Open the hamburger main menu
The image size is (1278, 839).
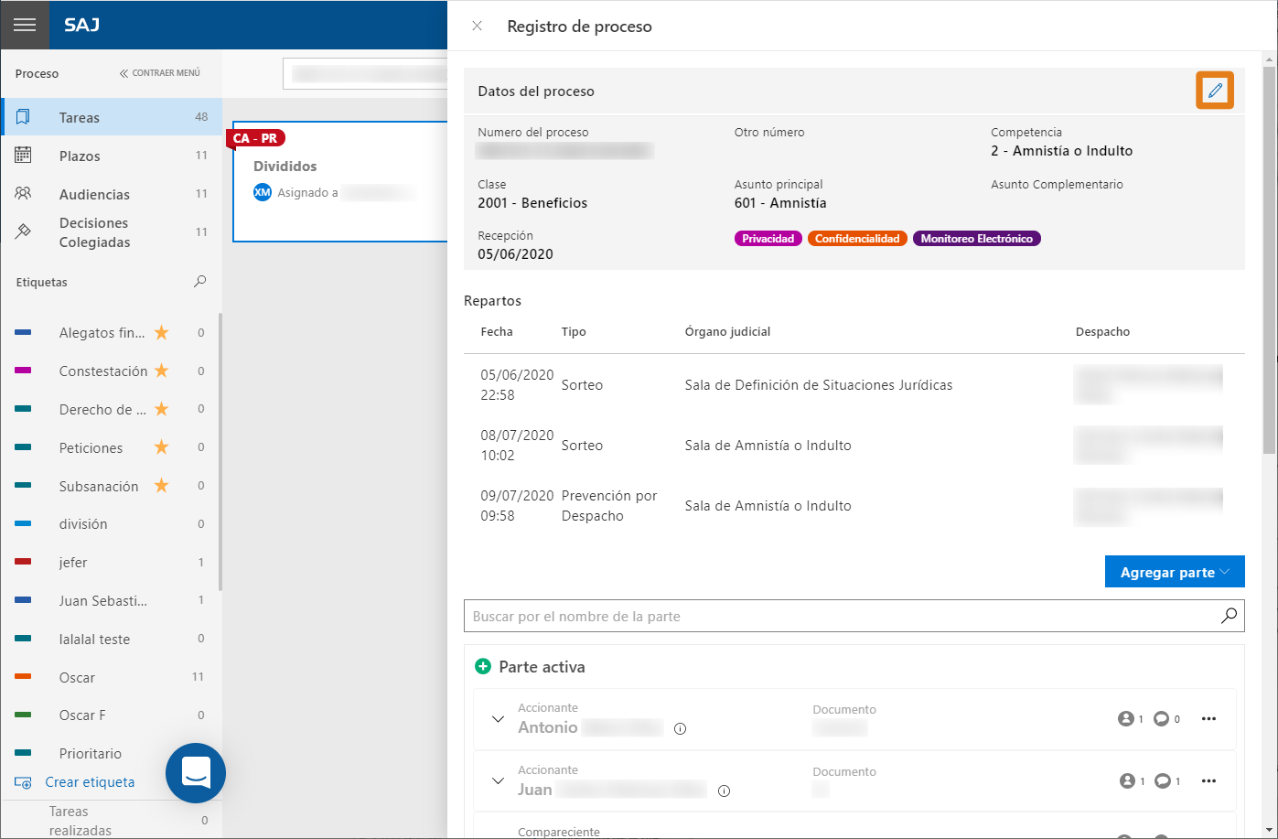point(24,25)
